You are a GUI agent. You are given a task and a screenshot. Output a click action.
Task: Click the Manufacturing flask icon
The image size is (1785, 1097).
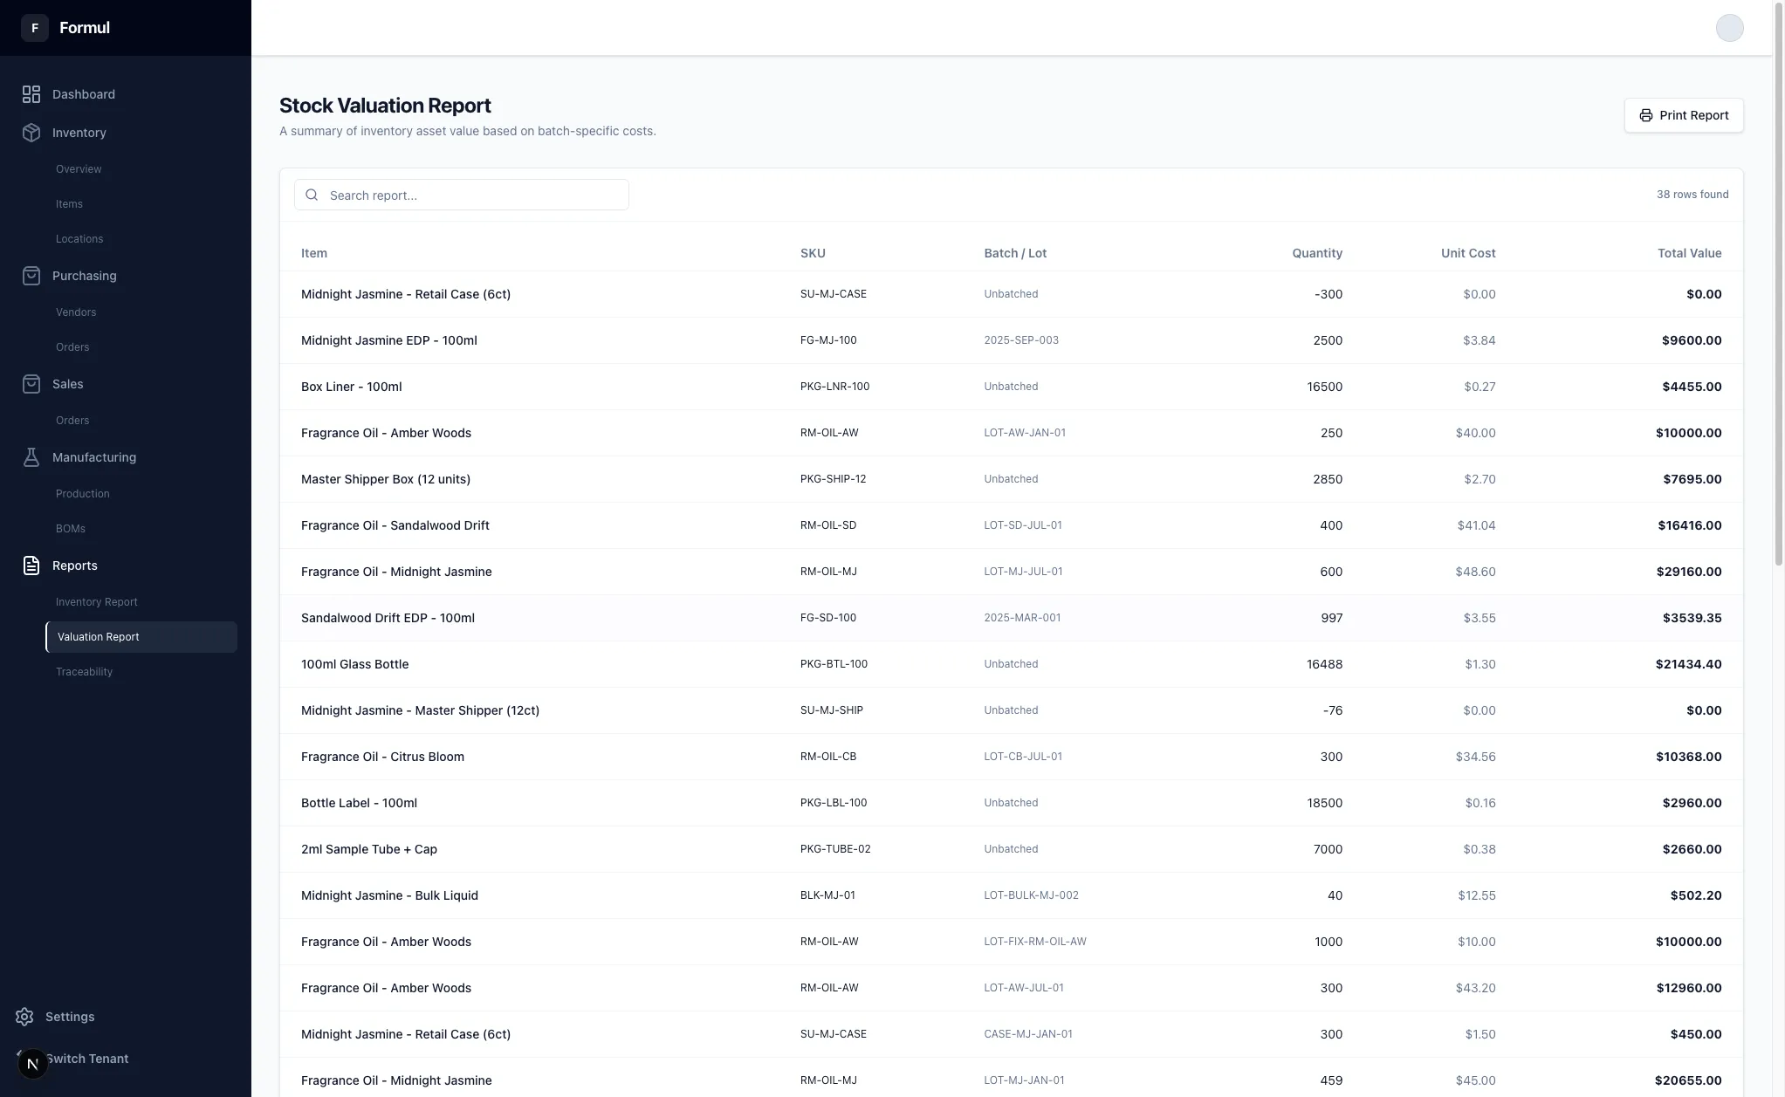click(31, 457)
